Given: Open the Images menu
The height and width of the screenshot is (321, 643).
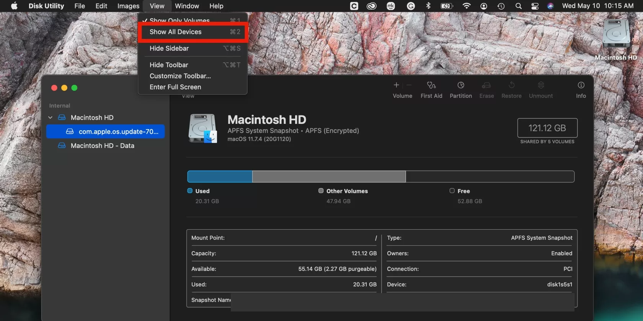Looking at the screenshot, I should [x=128, y=6].
